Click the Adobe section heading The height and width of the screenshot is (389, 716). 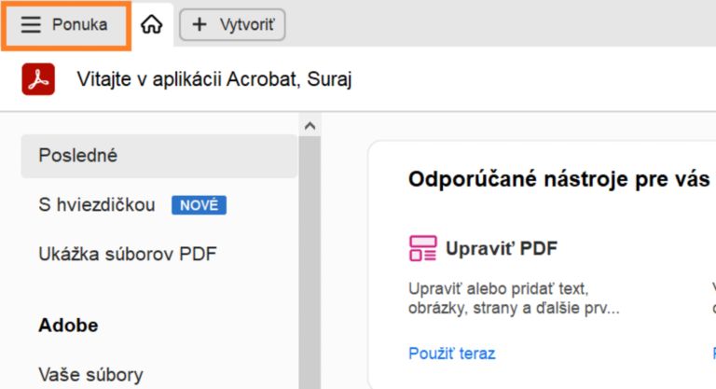click(x=68, y=326)
